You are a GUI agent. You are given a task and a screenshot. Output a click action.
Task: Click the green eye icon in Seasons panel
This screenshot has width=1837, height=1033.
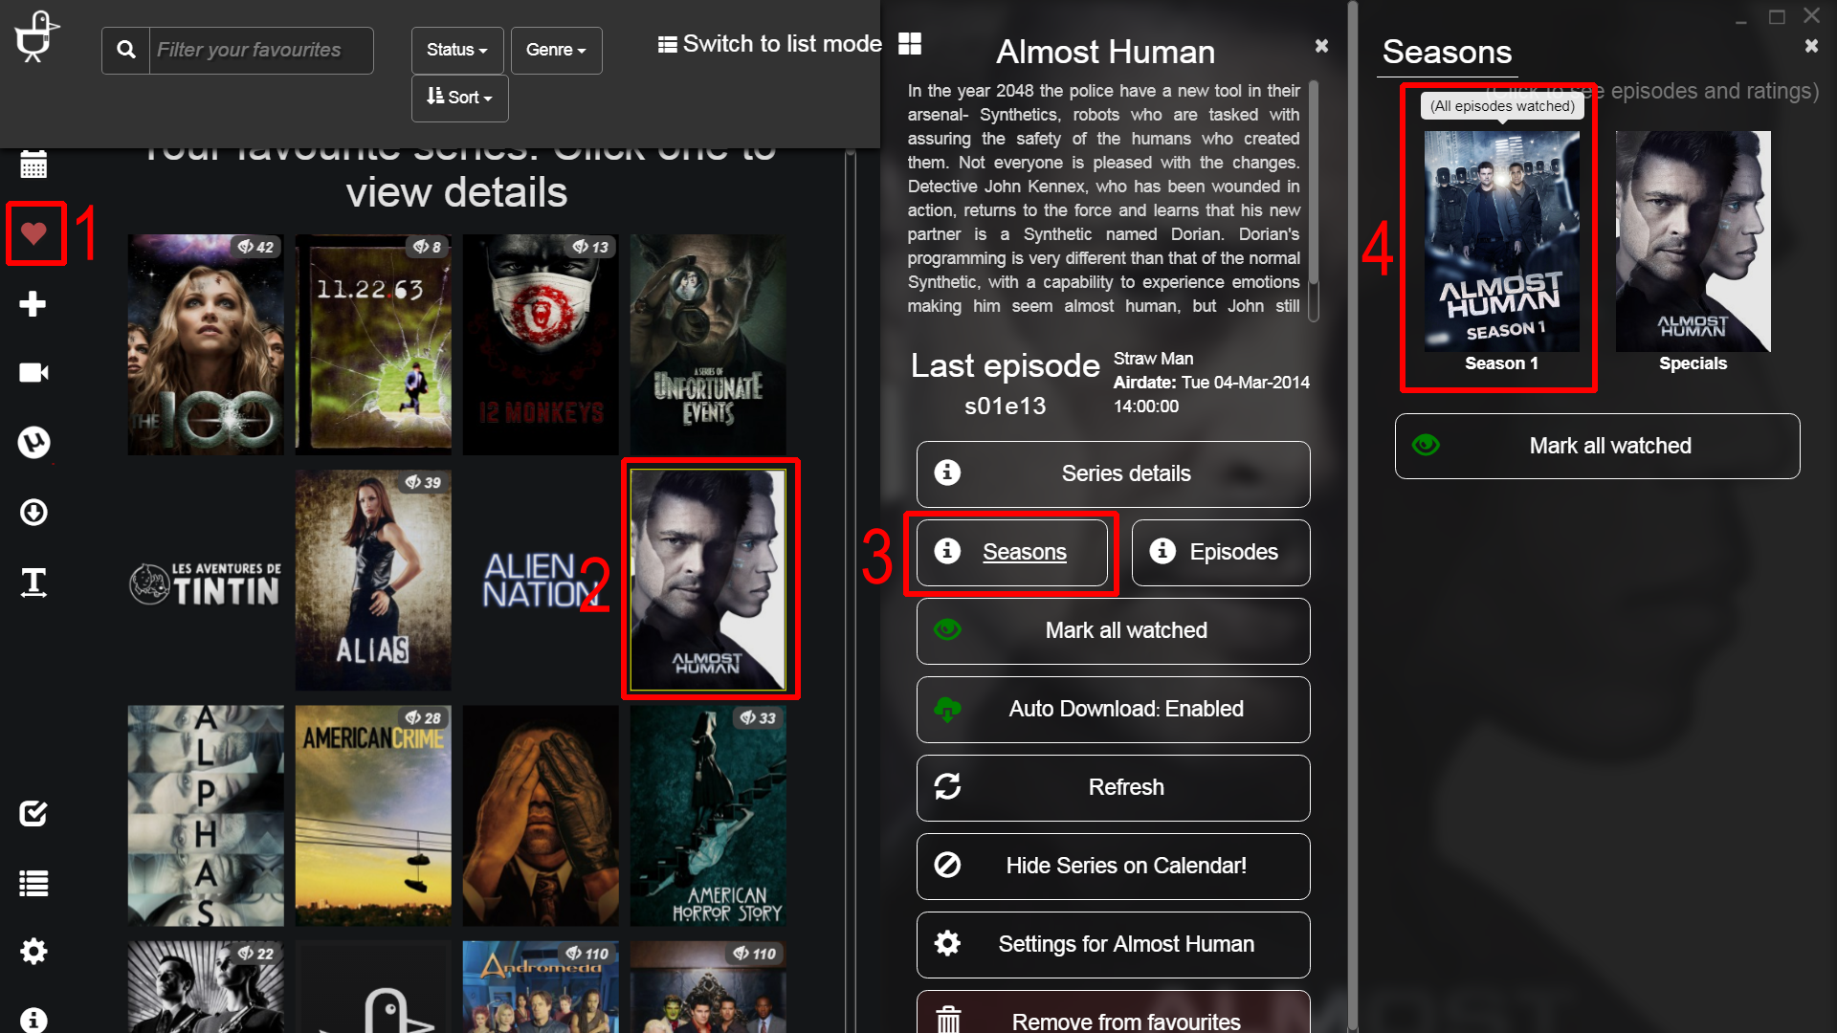tap(1426, 446)
